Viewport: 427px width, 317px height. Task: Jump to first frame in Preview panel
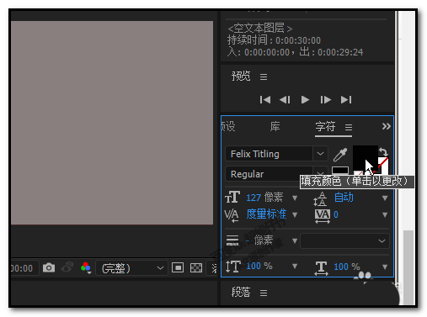[265, 99]
